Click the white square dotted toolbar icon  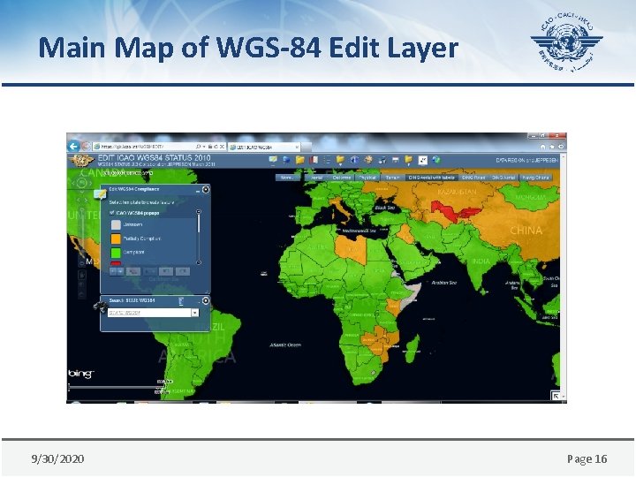pyautogui.click(x=422, y=160)
